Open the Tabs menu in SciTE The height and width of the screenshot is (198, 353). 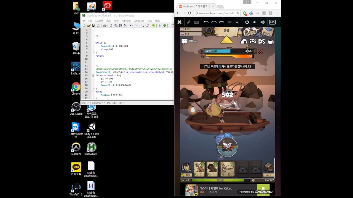(150, 21)
